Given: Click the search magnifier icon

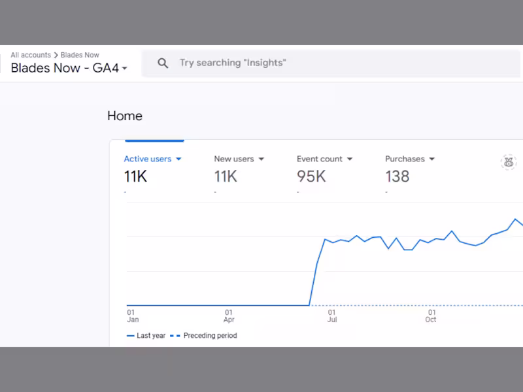Looking at the screenshot, I should (163, 63).
